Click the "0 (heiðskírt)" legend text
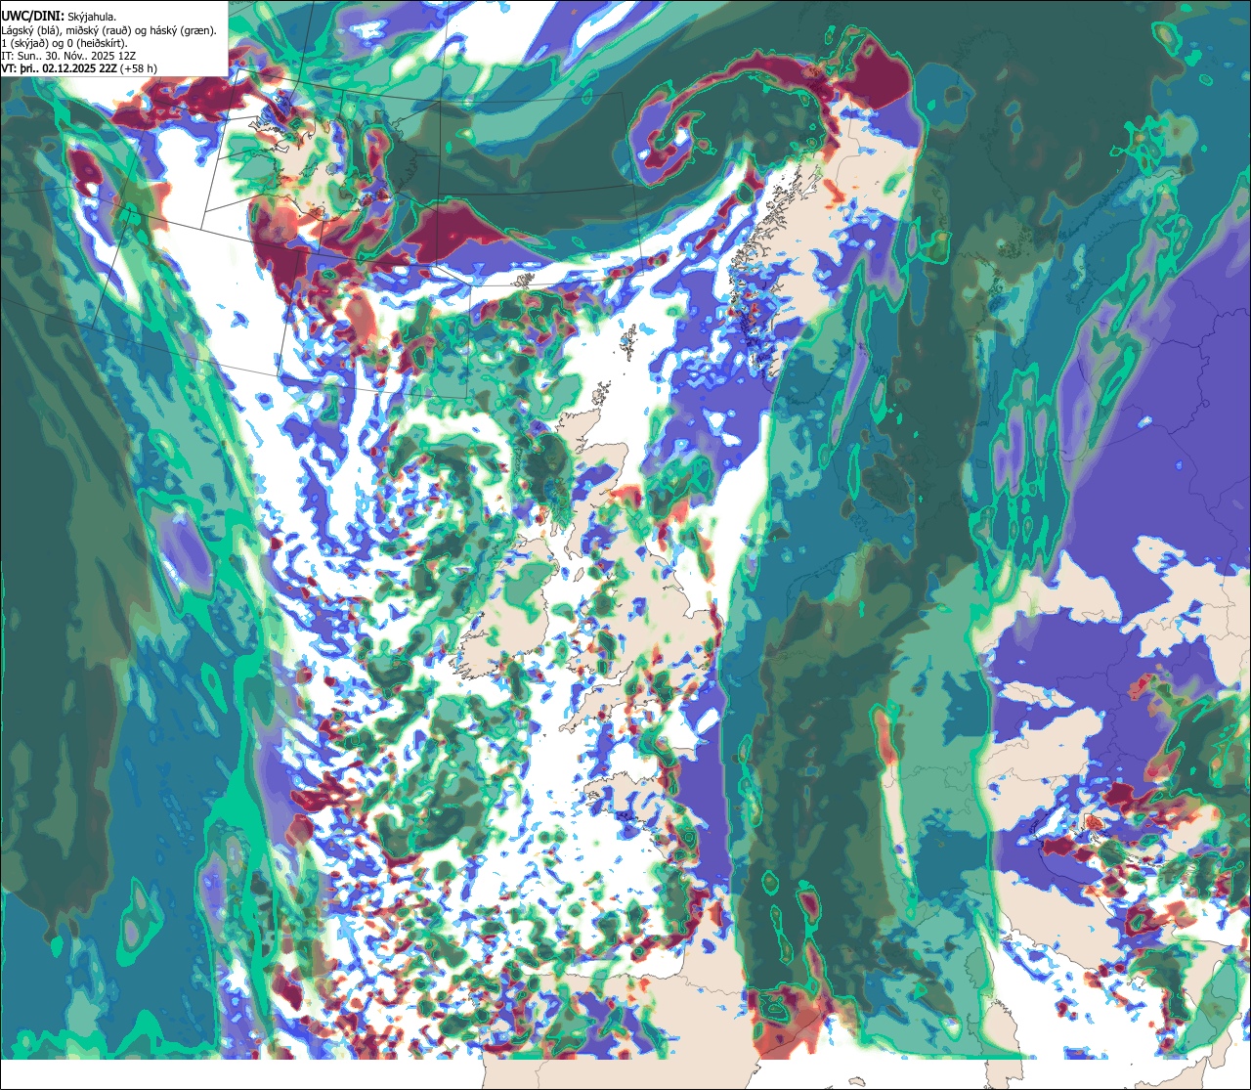The image size is (1251, 1090). pyautogui.click(x=96, y=43)
